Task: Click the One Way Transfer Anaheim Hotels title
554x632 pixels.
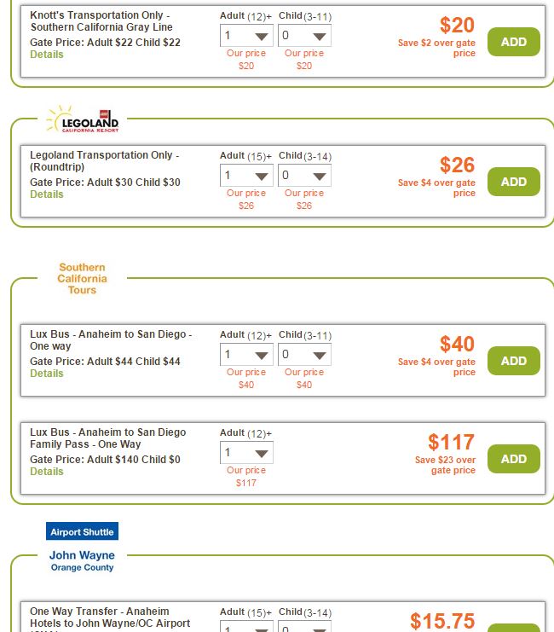Action: tap(100, 618)
